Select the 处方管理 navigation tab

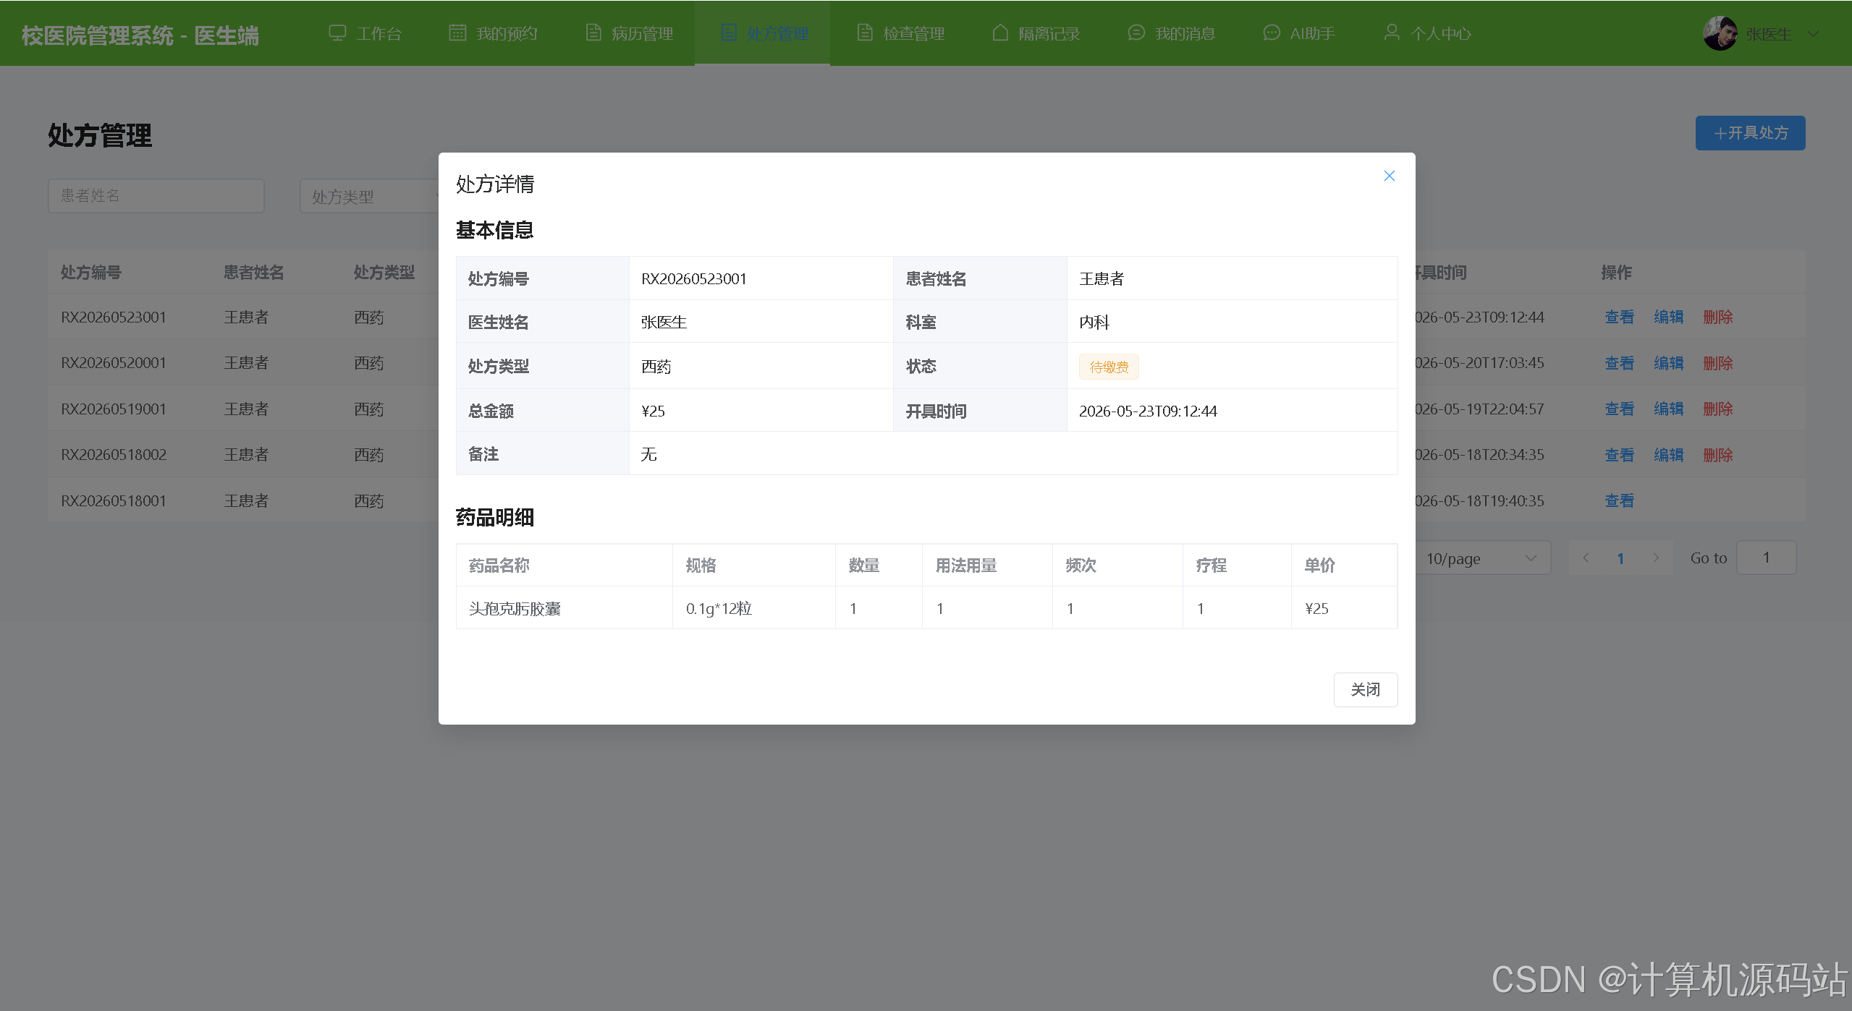point(764,33)
